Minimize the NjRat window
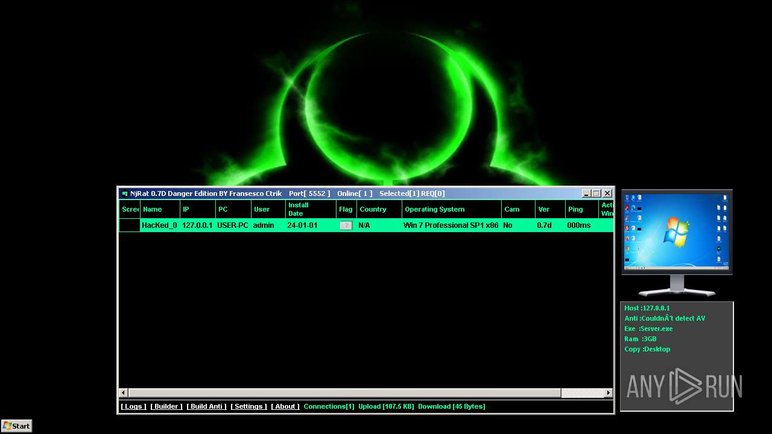 (x=586, y=193)
